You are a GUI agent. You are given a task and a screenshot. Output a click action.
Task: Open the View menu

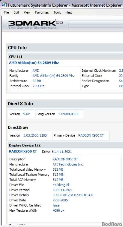27,12
